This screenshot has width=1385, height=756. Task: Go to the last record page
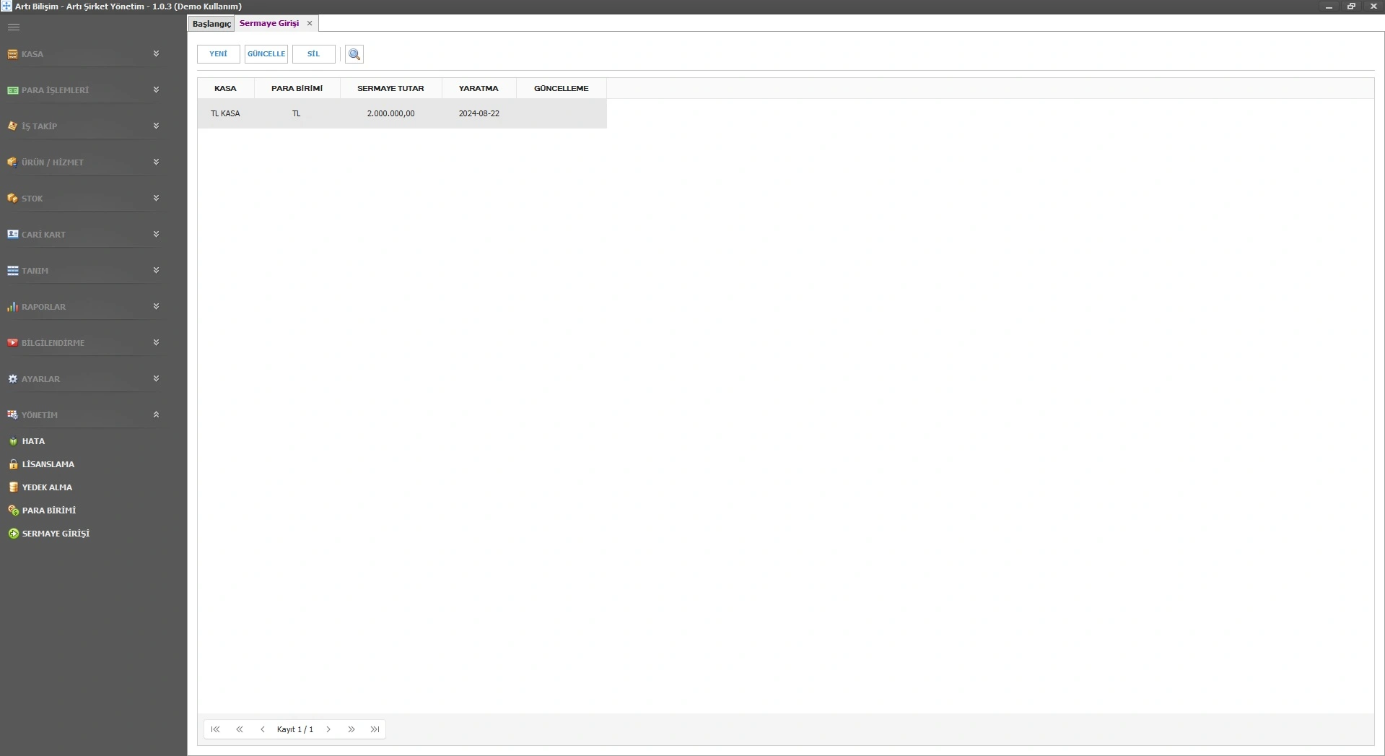click(x=375, y=729)
